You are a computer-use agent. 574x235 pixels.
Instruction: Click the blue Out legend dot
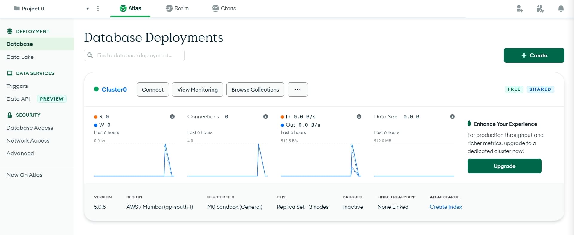tap(282, 125)
